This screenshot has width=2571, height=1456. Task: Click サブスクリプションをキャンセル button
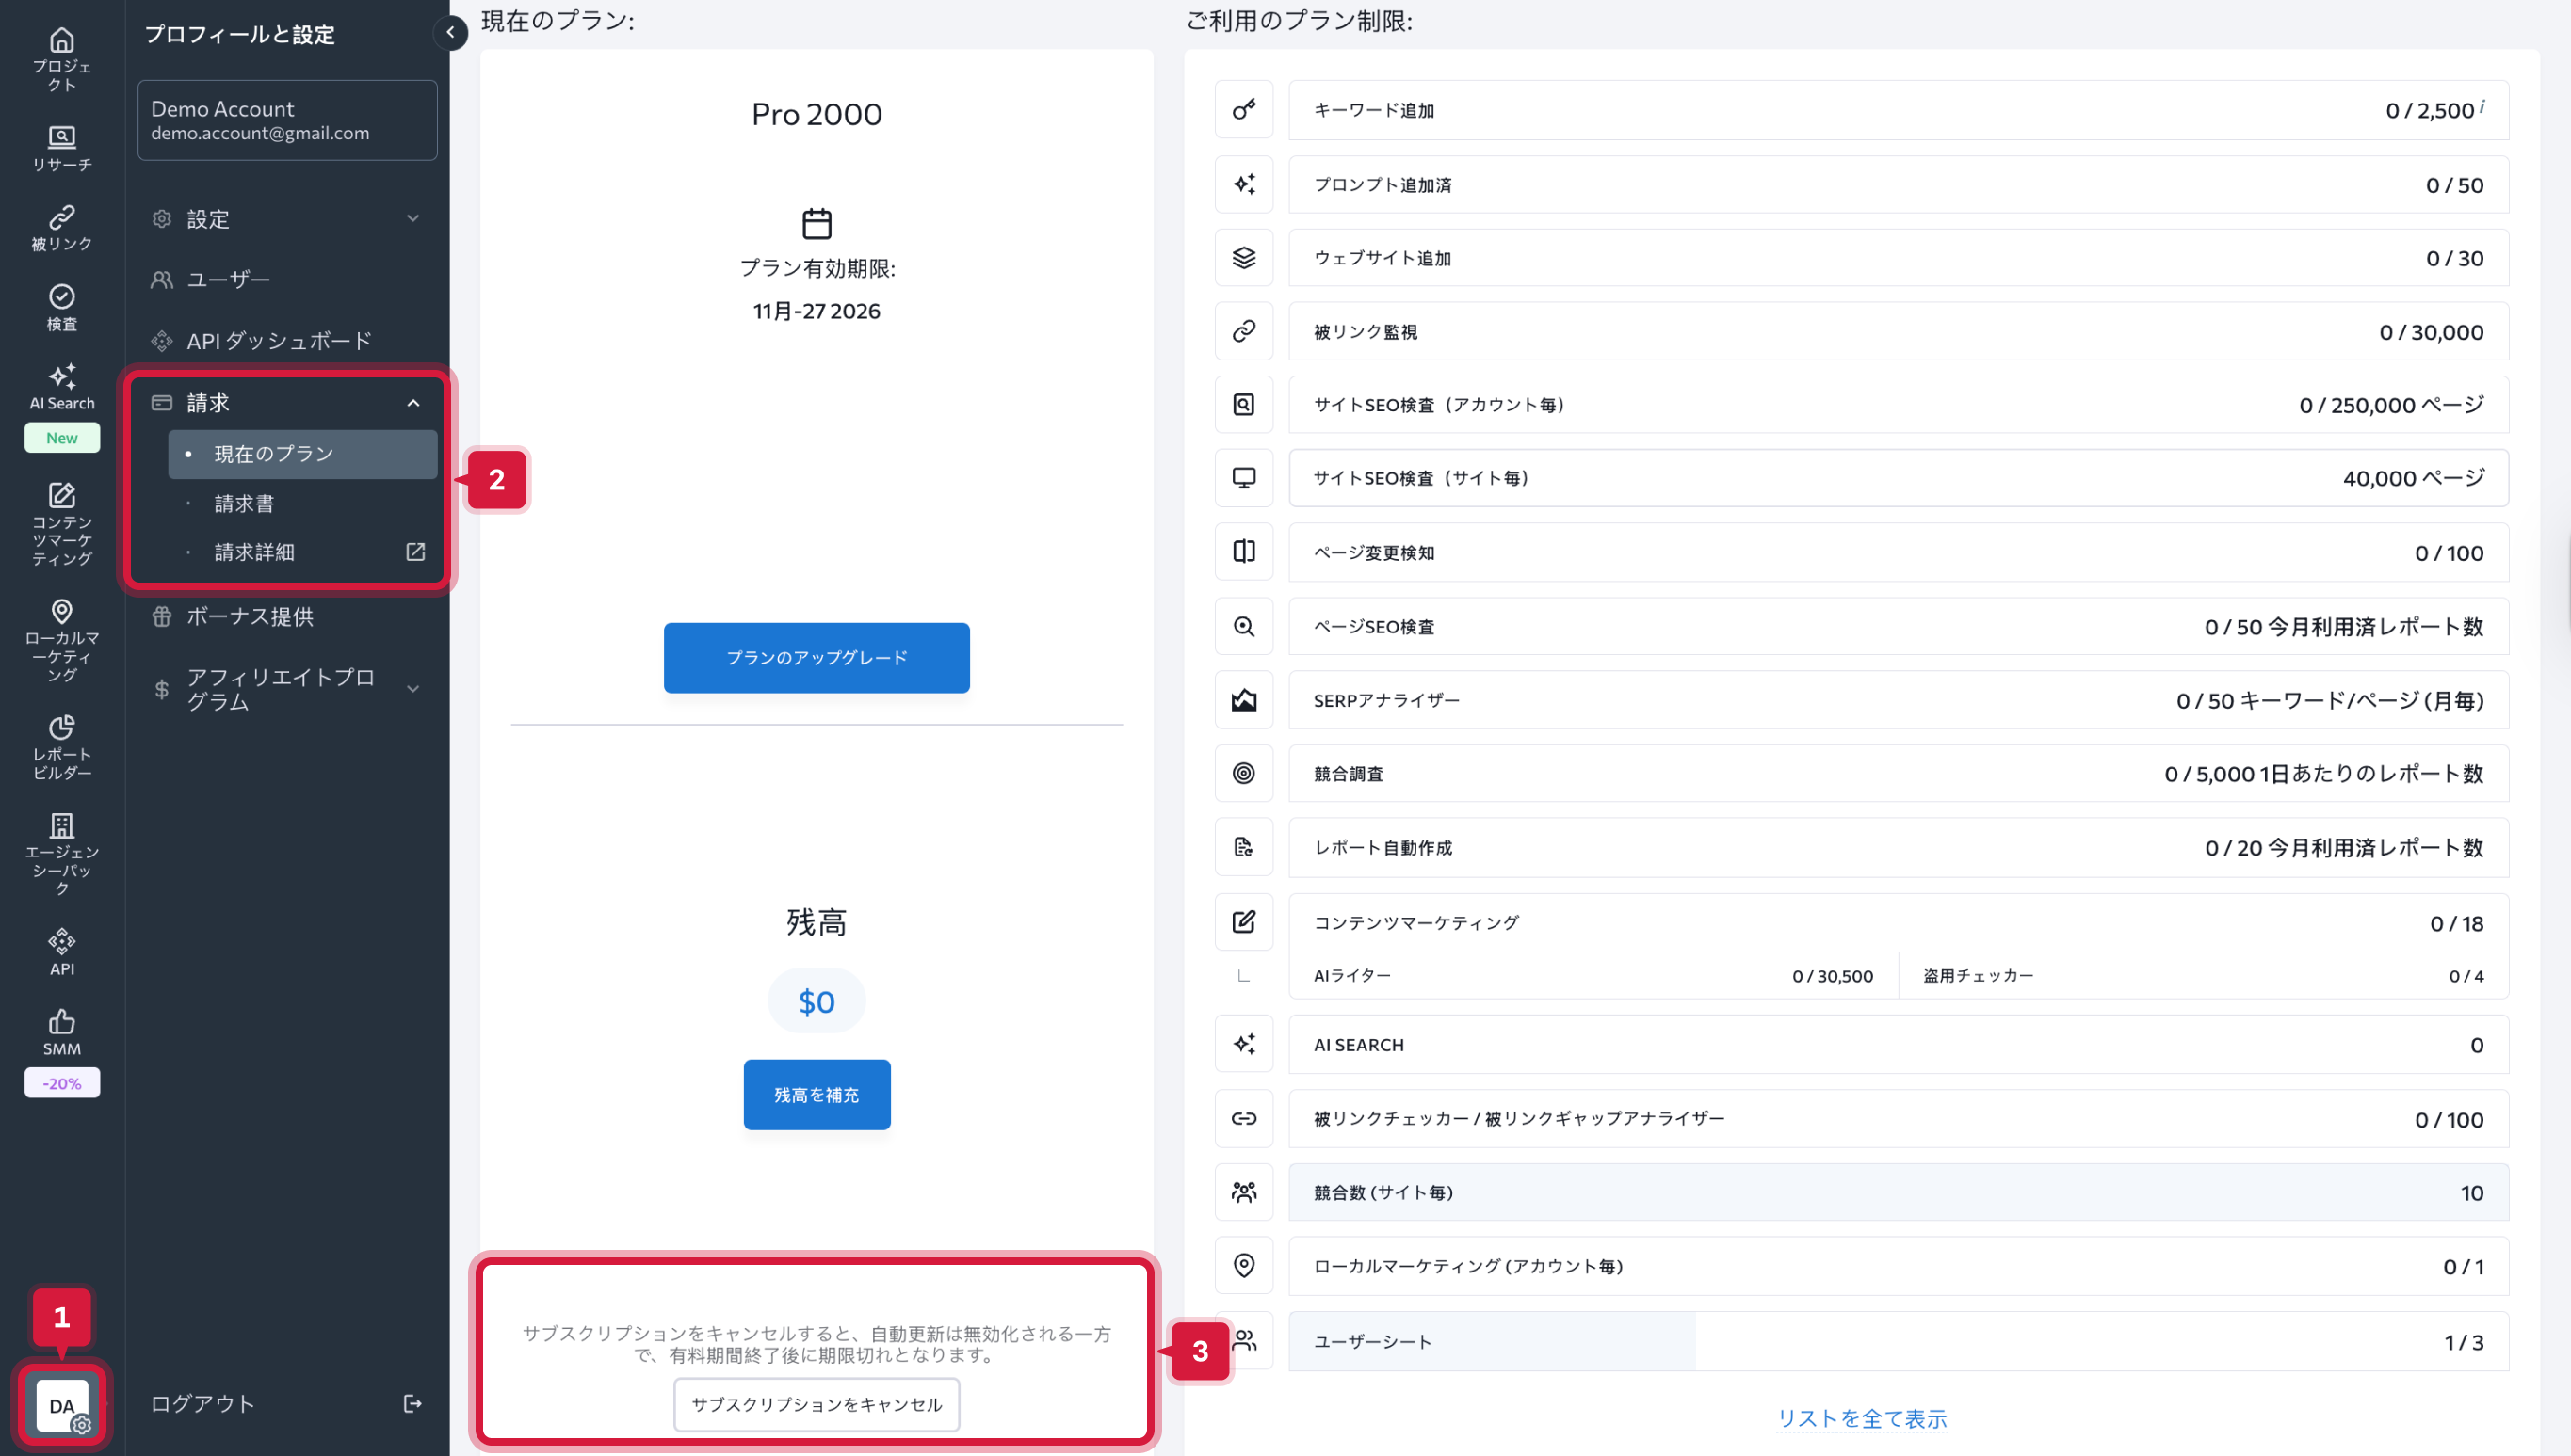(817, 1404)
